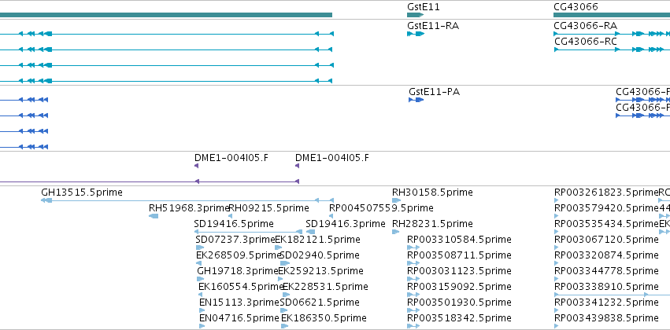Select the GH19718.3prime label
The width and height of the screenshot is (670, 330).
[238, 271]
